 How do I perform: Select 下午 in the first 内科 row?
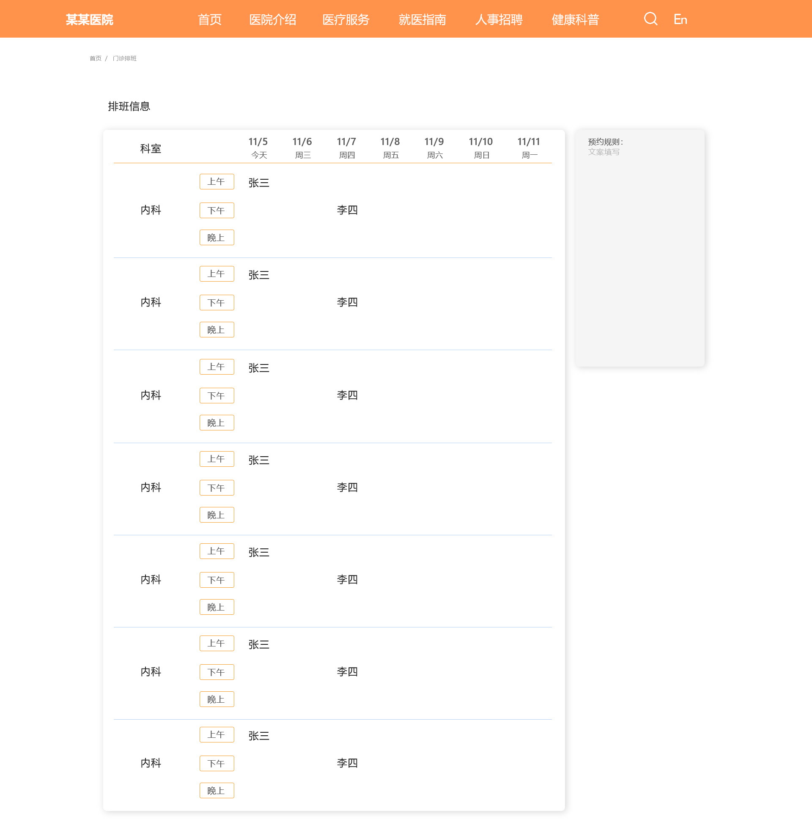point(217,211)
